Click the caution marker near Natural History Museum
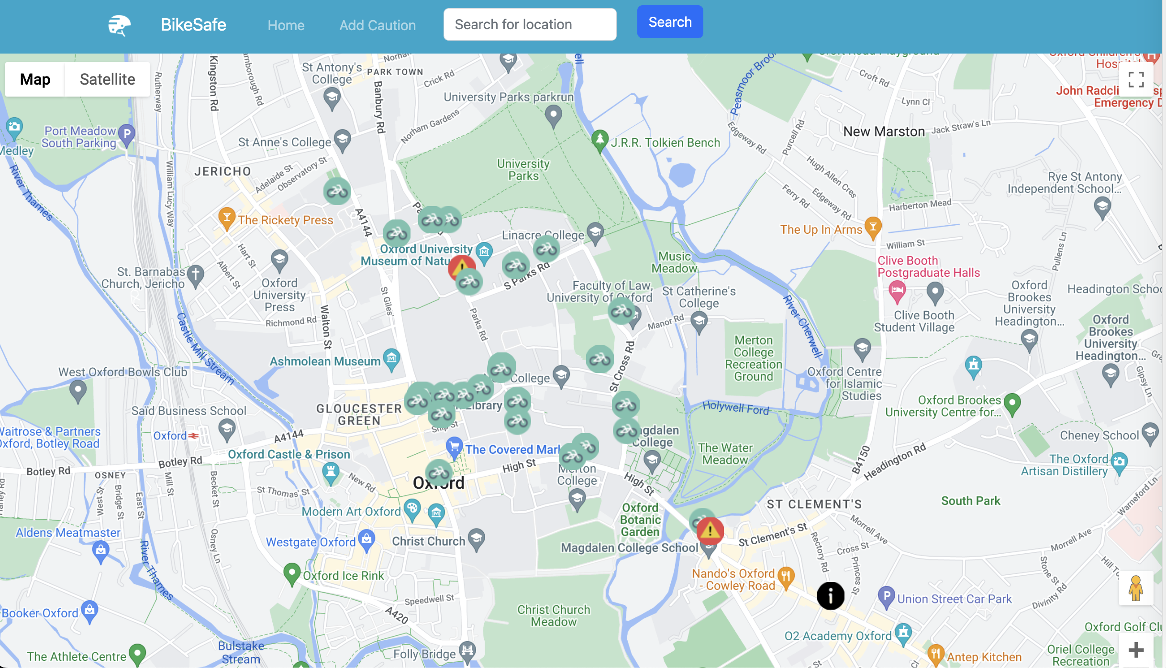Viewport: 1166px width, 668px height. 460,264
